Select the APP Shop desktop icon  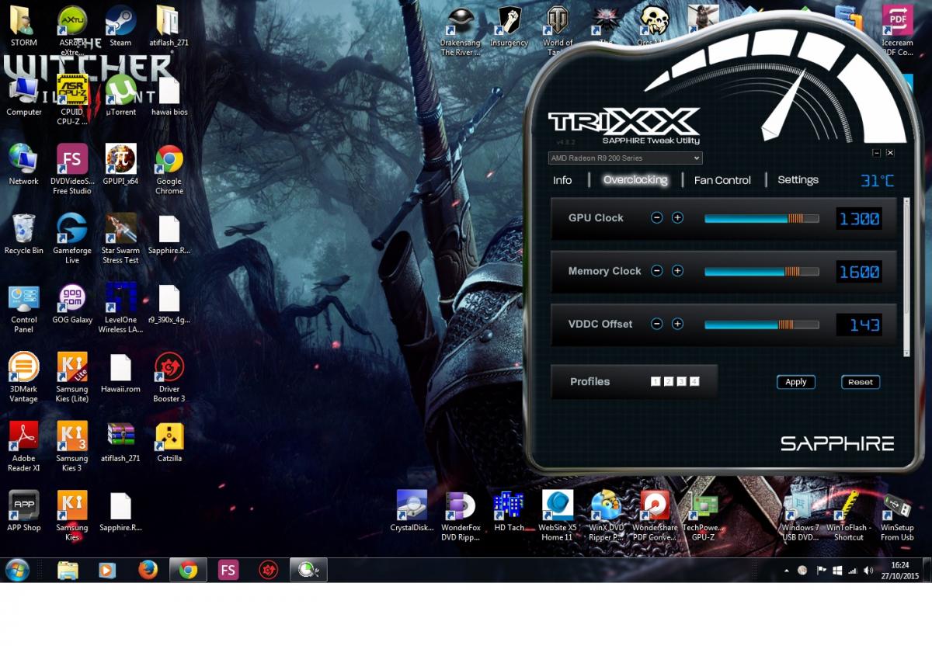(x=24, y=511)
